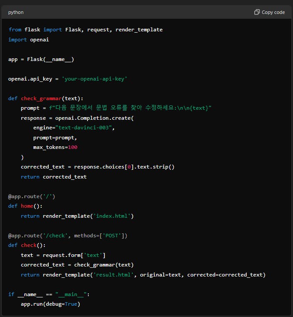Click the max_tokens=100 line
293x317 pixels.
(x=55, y=147)
